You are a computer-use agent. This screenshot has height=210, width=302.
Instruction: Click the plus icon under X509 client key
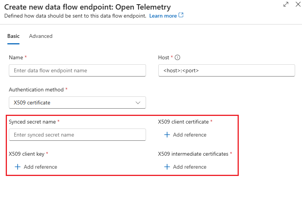pos(17,167)
